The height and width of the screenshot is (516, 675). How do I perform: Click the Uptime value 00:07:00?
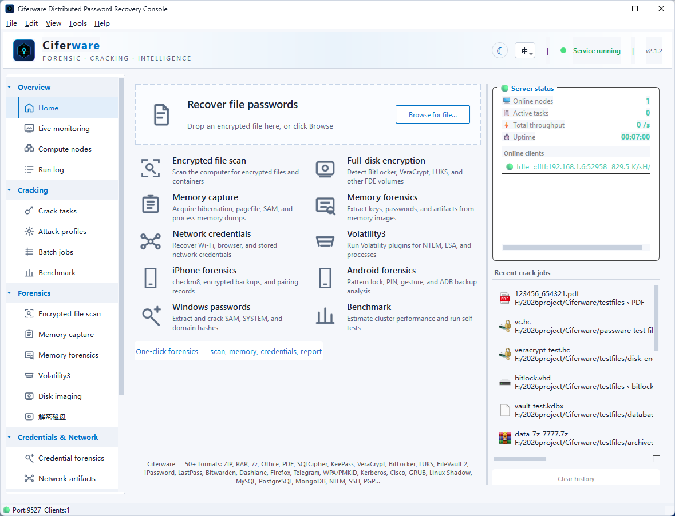click(x=635, y=137)
